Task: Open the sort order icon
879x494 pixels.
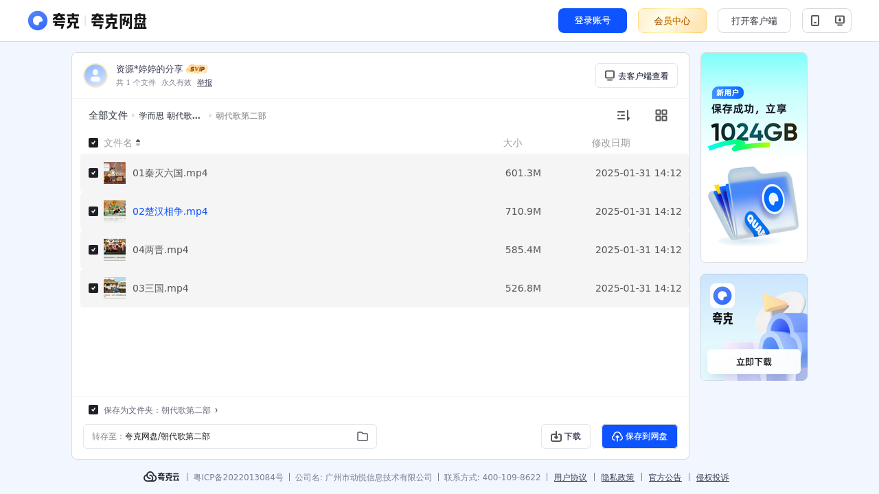Action: (623, 115)
